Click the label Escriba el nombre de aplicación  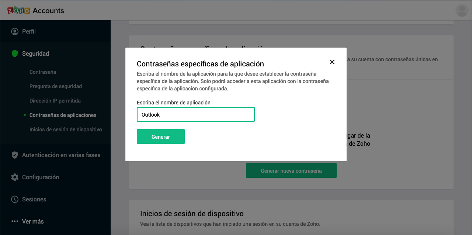click(174, 103)
